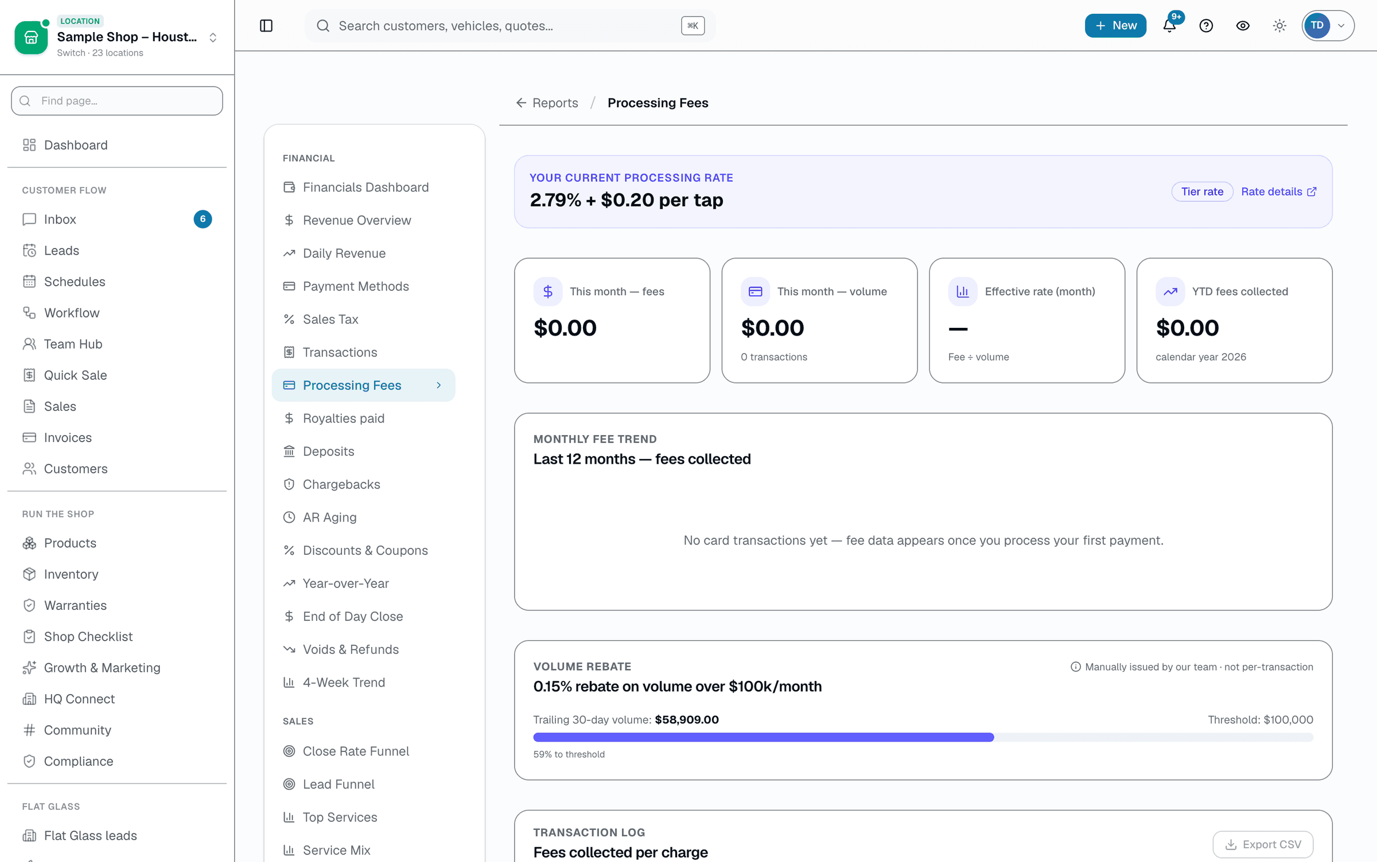1377x862 pixels.
Task: Open Revenue Overview report
Action: pyautogui.click(x=363, y=221)
